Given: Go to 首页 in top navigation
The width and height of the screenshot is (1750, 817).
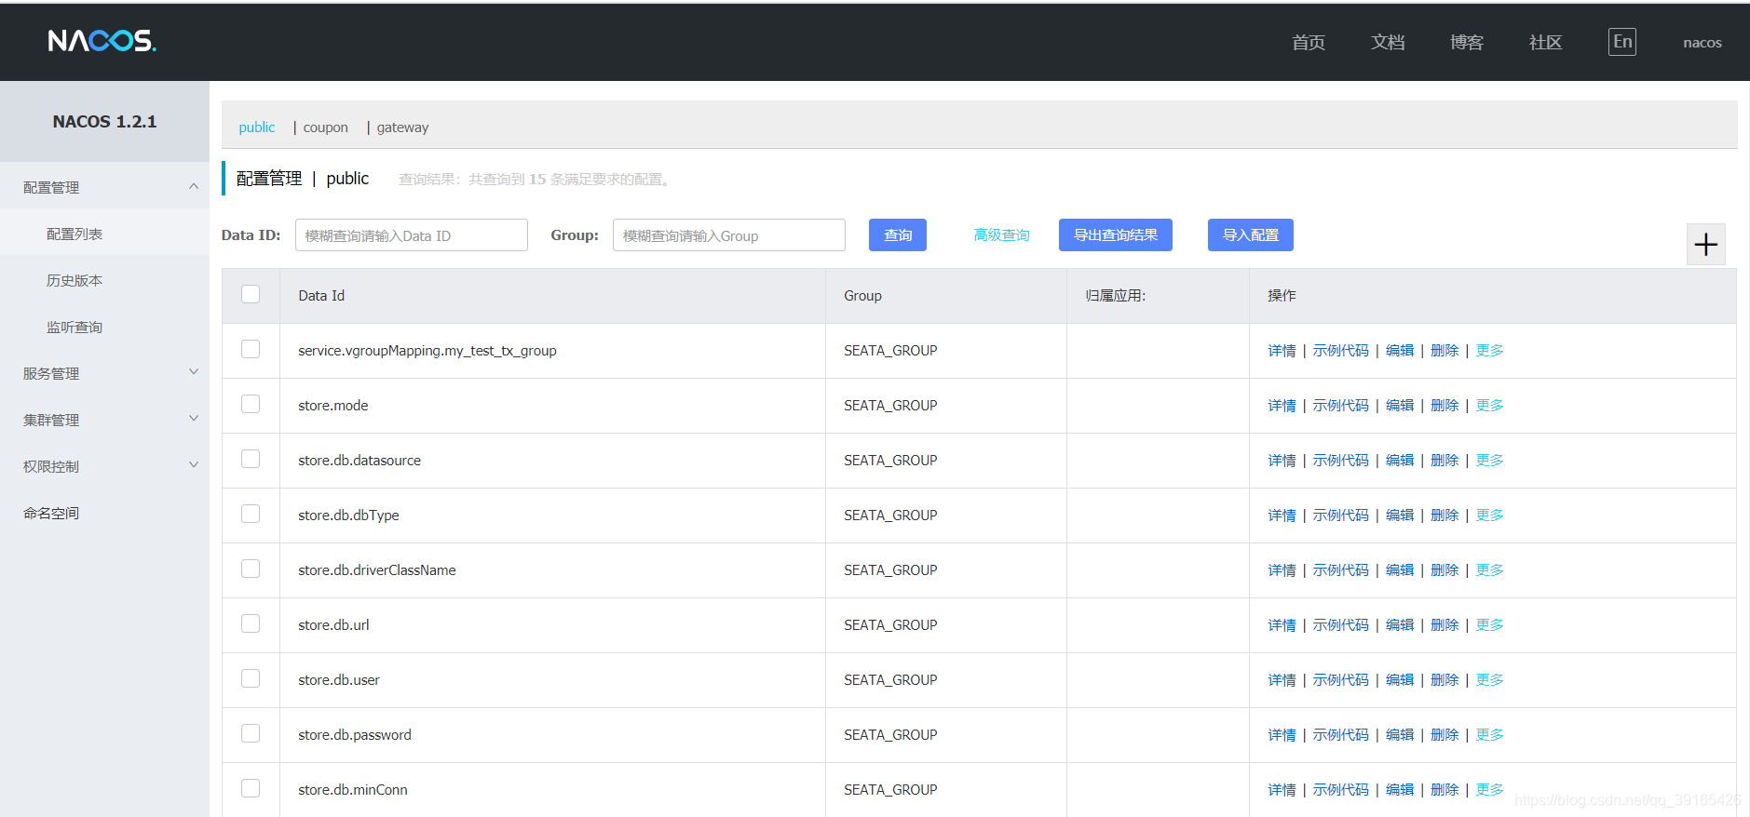Looking at the screenshot, I should [x=1309, y=42].
